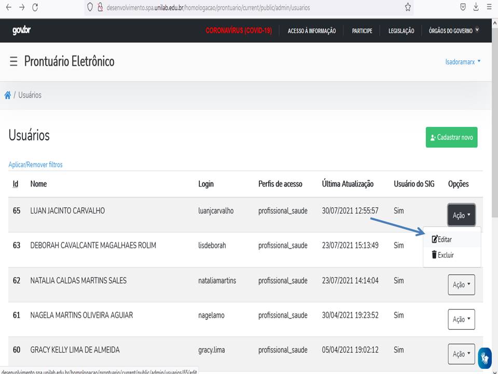Expand Ação dropdown for Natalia Caldas
This screenshot has height=374, width=498.
coord(461,285)
